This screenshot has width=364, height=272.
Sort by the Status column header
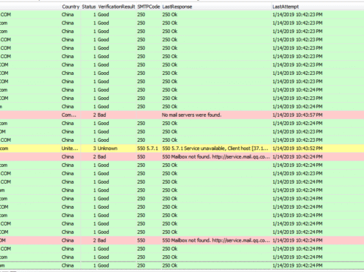(89, 7)
